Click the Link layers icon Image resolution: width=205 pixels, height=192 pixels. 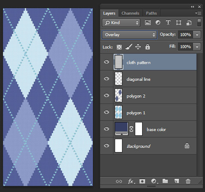pos(119,181)
